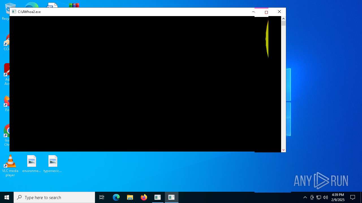Click the console scrollbar down arrow
This screenshot has height=203, width=362.
[x=283, y=150]
